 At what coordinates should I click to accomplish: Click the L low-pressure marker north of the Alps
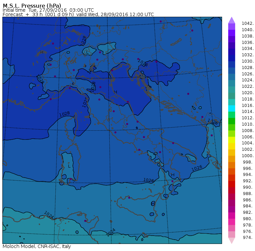(87, 52)
